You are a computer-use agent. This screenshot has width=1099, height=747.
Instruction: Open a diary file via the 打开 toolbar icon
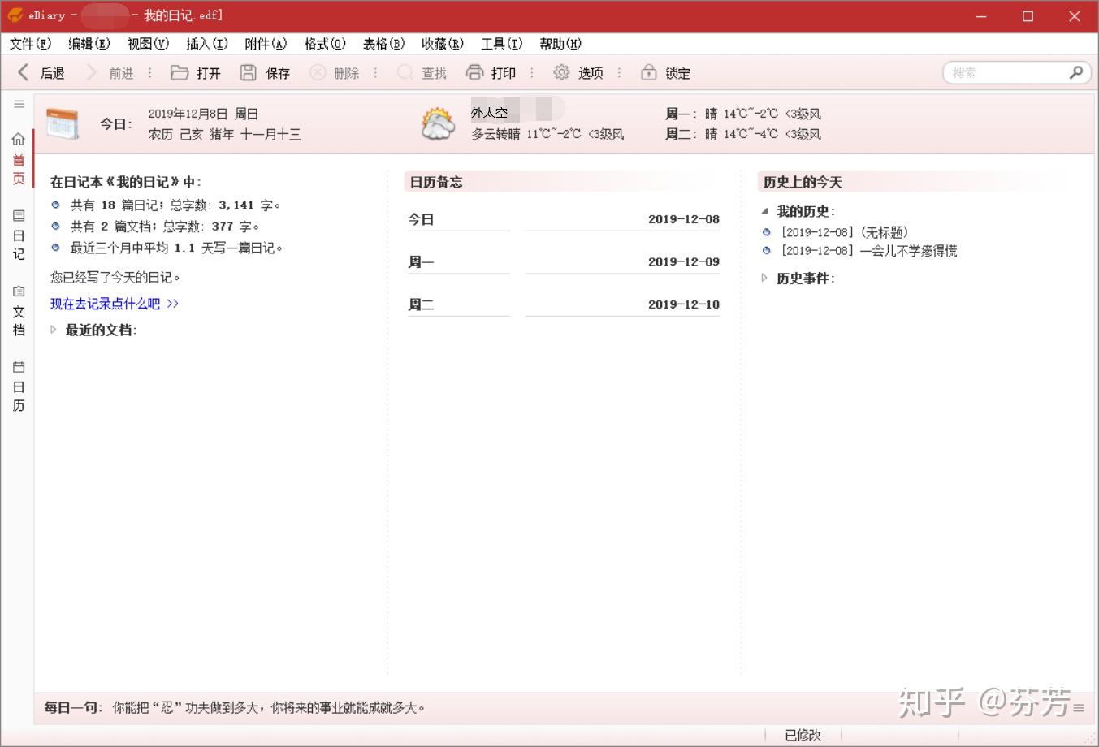point(195,72)
